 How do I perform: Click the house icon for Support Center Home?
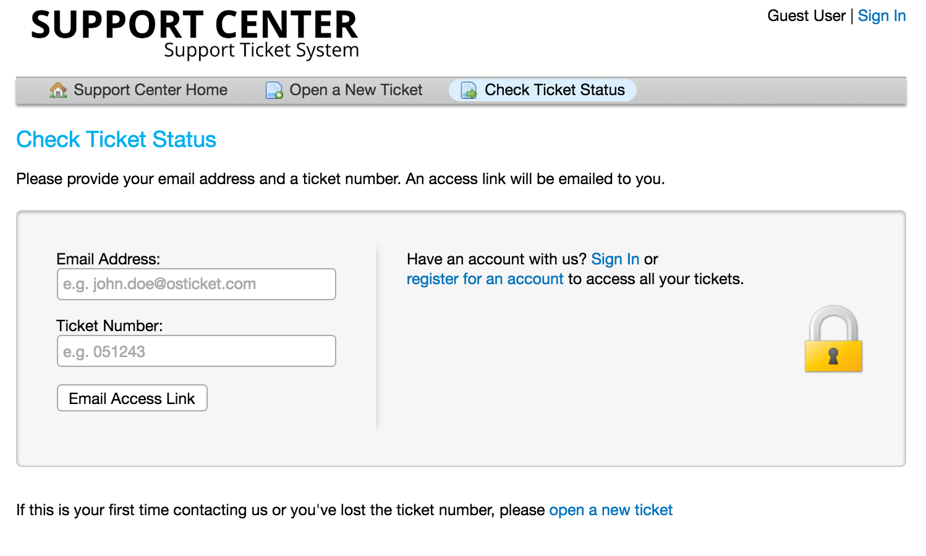[x=58, y=90]
